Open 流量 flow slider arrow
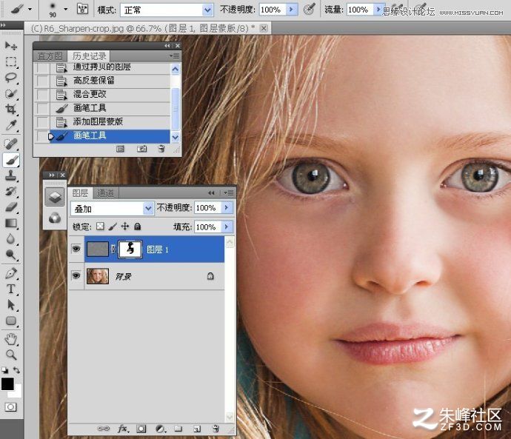Screen dimensions: 511x439 [378, 10]
